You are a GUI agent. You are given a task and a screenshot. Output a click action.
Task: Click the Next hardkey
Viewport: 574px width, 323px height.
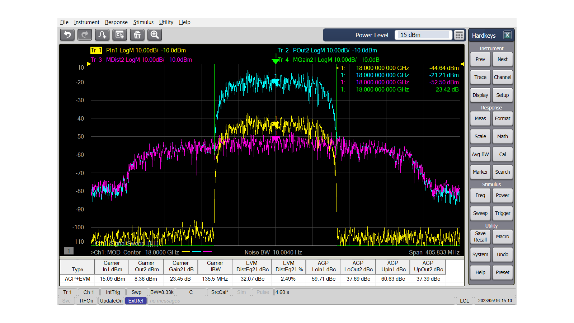(503, 59)
